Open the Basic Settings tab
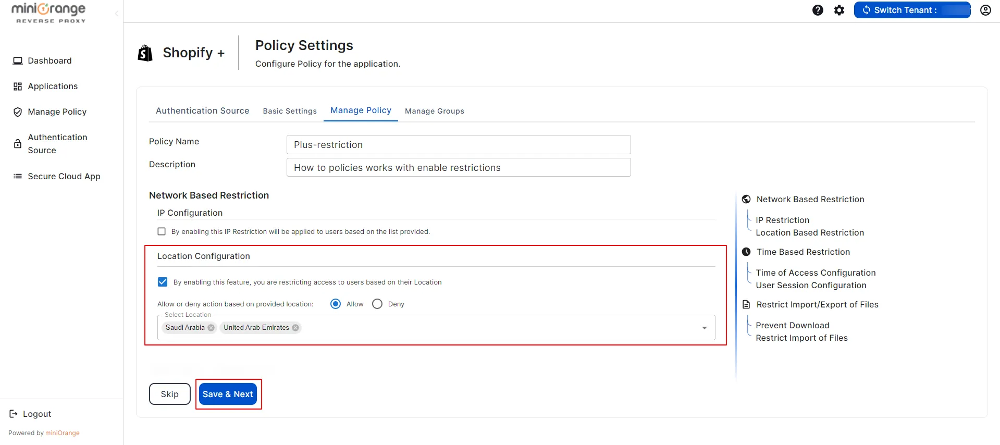 [290, 111]
